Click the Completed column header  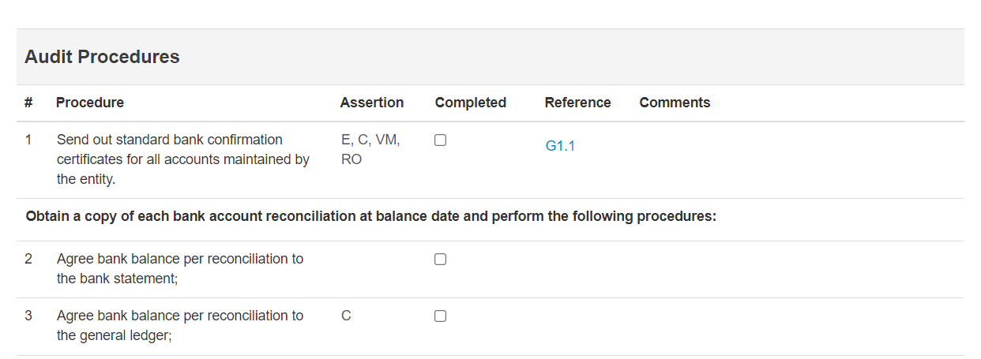[x=471, y=103]
